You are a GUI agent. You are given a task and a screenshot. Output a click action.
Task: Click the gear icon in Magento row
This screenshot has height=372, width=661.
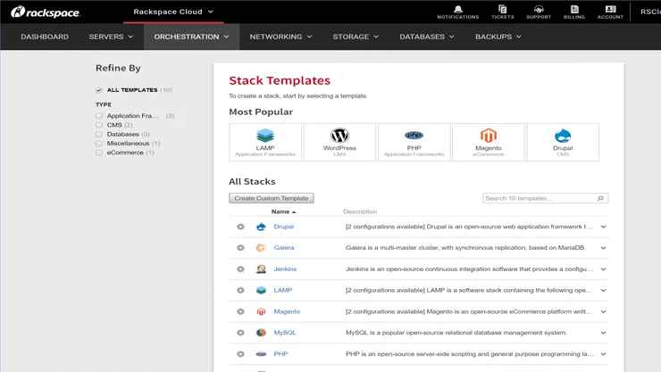pyautogui.click(x=240, y=311)
